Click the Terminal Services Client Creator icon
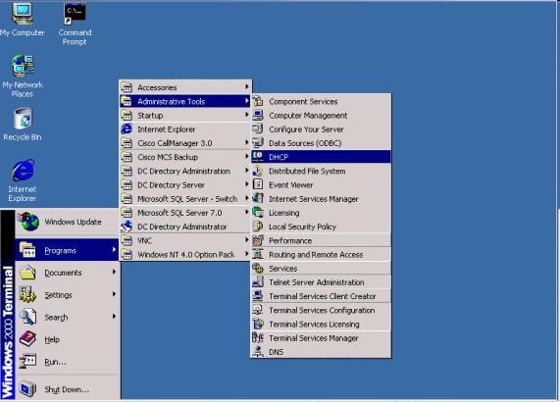Viewport: 560px width, 402px height. pyautogui.click(x=258, y=296)
